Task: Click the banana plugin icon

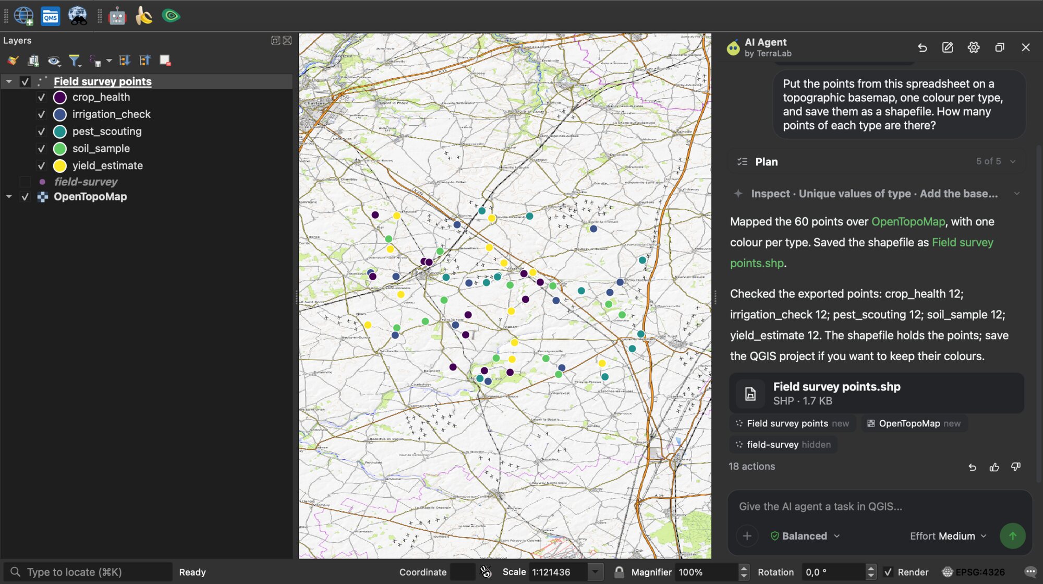Action: 143,16
